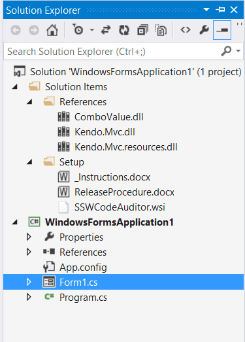Collapse the Solution Items folder
Viewport: 245px width, 342px height.
[14, 87]
